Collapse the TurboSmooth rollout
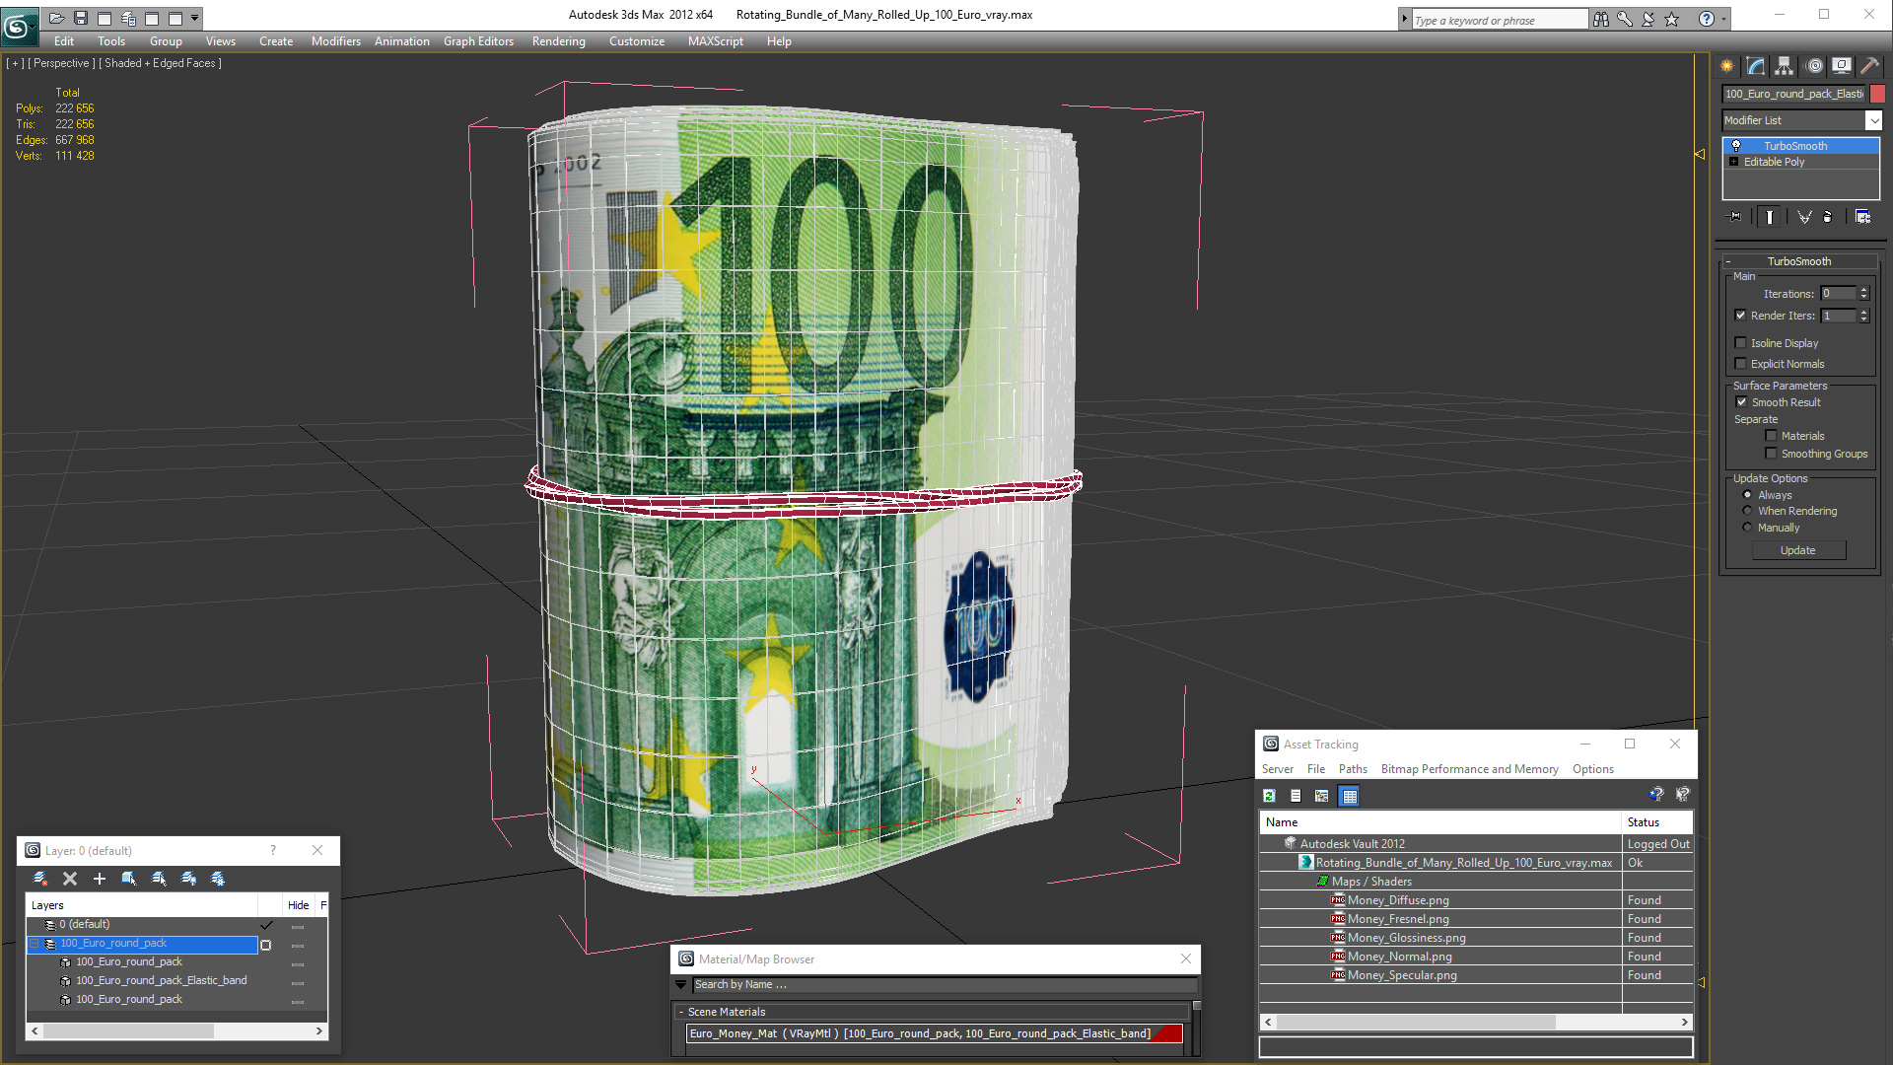The image size is (1893, 1065). 1799,261
